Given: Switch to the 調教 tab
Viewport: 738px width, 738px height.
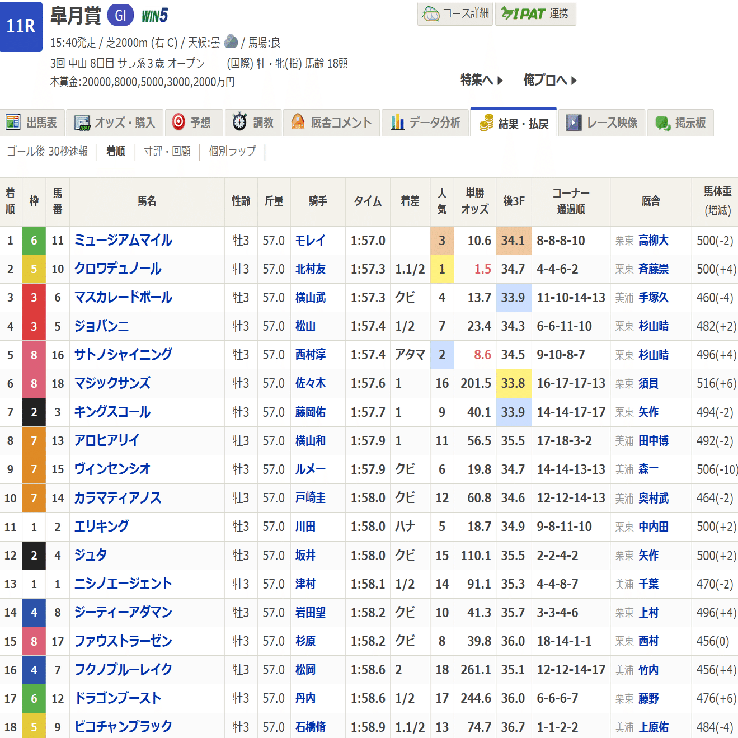Looking at the screenshot, I should [253, 123].
